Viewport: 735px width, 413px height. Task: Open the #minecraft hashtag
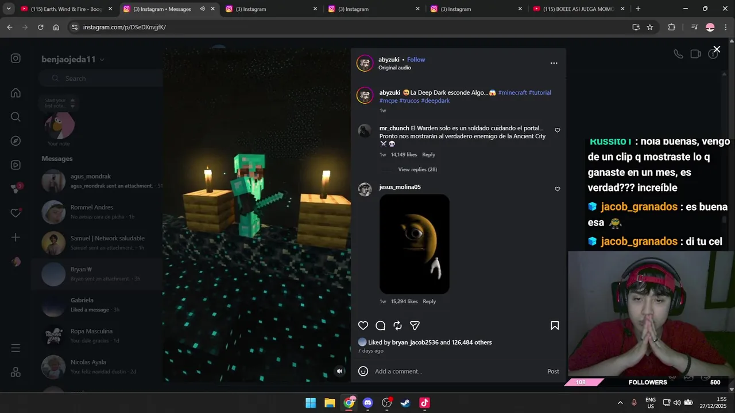click(x=512, y=92)
